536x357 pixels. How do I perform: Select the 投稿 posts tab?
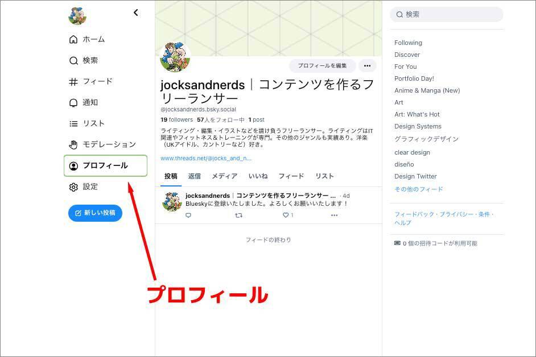tap(171, 176)
